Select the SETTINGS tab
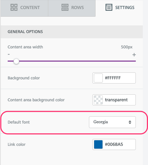 point(119,8)
